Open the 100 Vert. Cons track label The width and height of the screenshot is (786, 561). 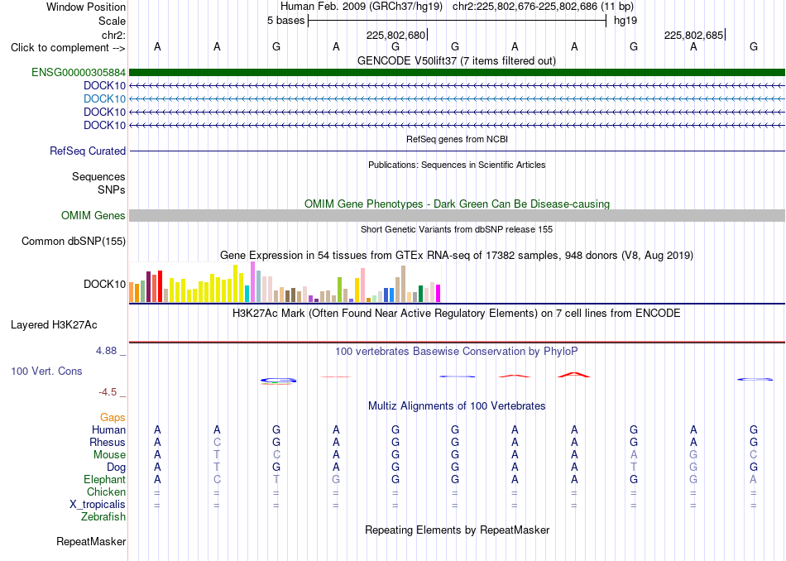pyautogui.click(x=46, y=371)
